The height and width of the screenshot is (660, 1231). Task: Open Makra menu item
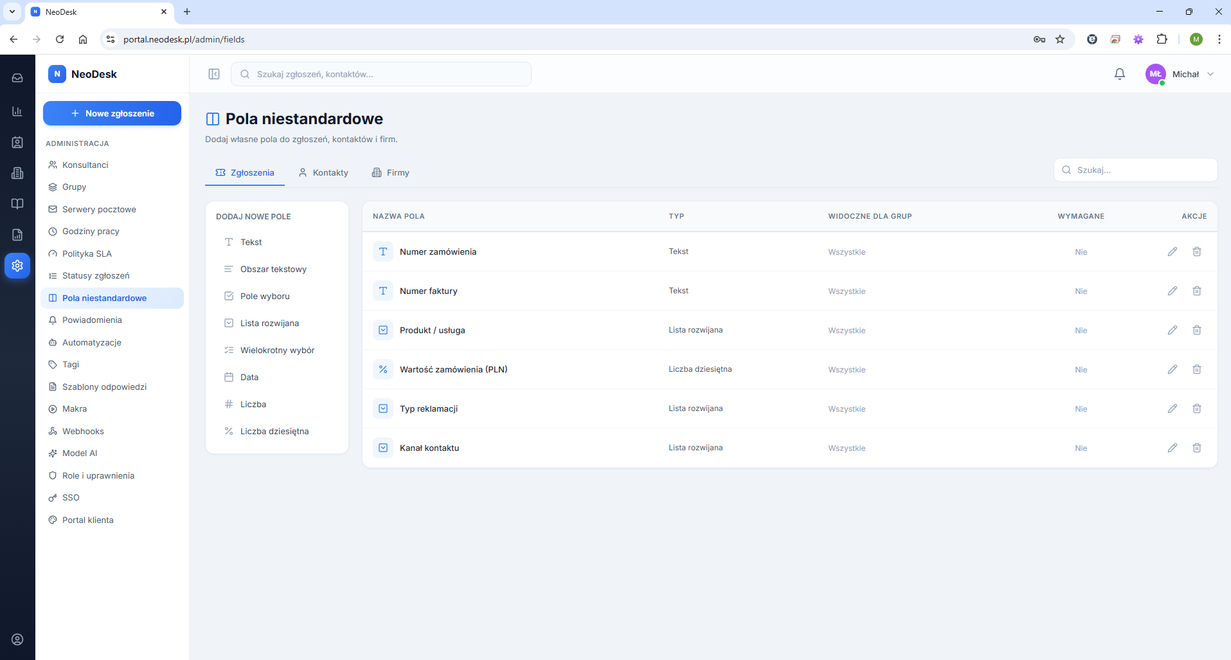[x=112, y=408]
